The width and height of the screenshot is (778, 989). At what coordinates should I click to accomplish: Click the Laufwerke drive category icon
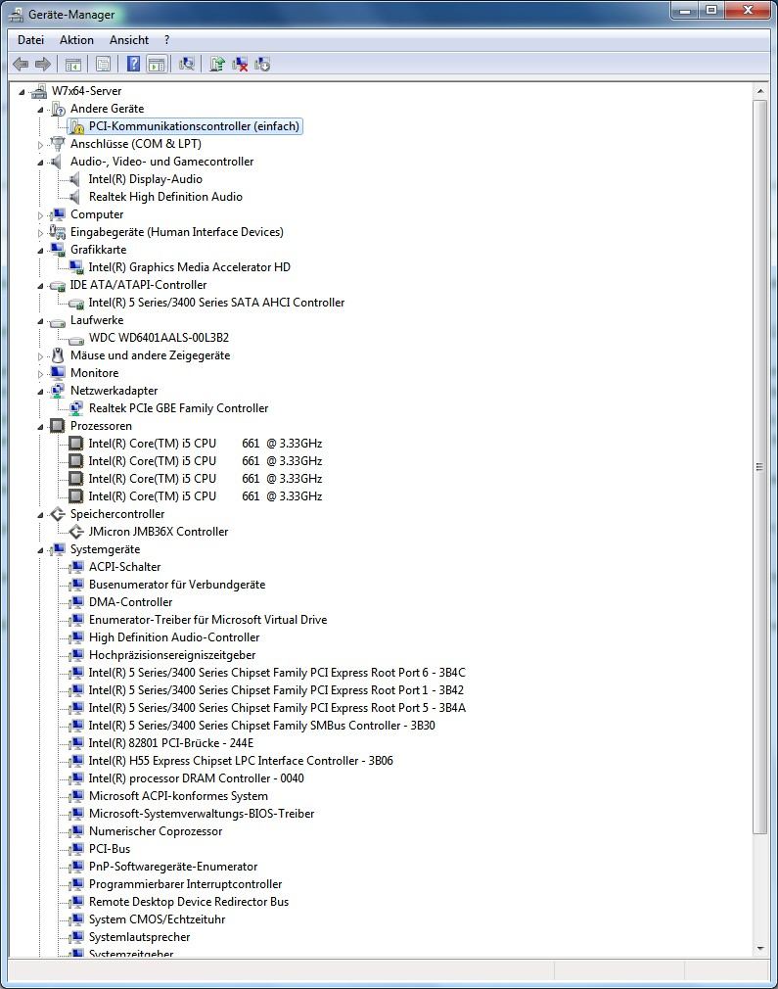pos(58,322)
